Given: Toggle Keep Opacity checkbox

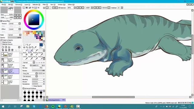Looking at the screenshot, I should click(x=33, y=86).
